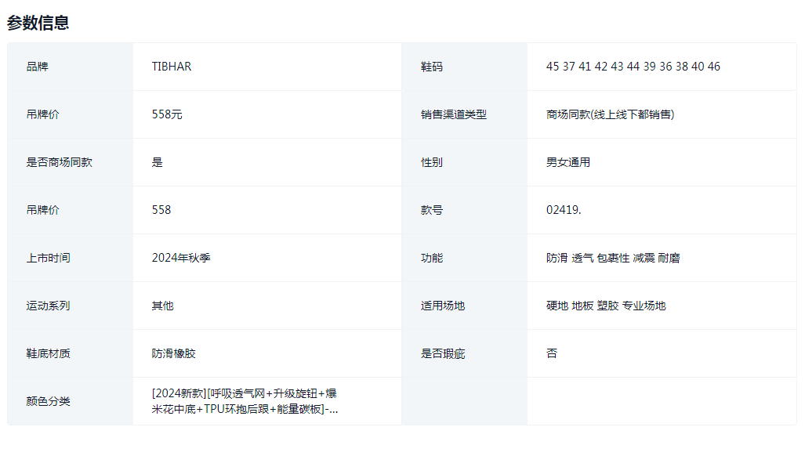Click the 销售渠道类型 label
Image resolution: width=805 pixels, height=456 pixels.
coord(454,114)
